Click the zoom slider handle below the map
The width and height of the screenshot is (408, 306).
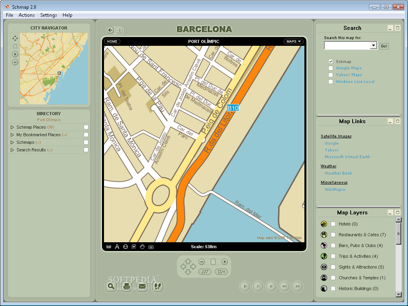tap(213, 262)
